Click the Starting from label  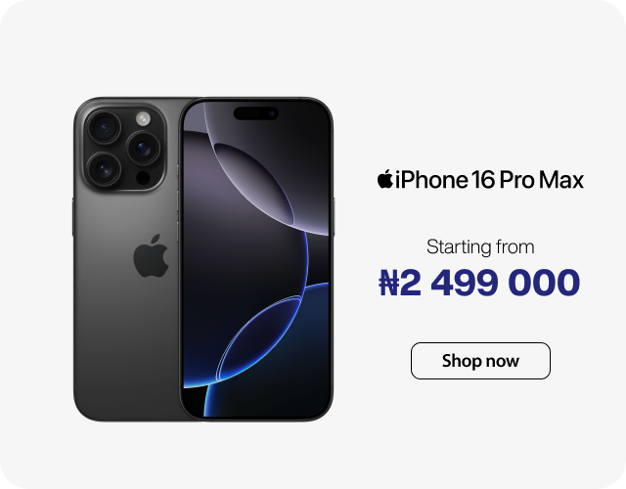point(480,246)
